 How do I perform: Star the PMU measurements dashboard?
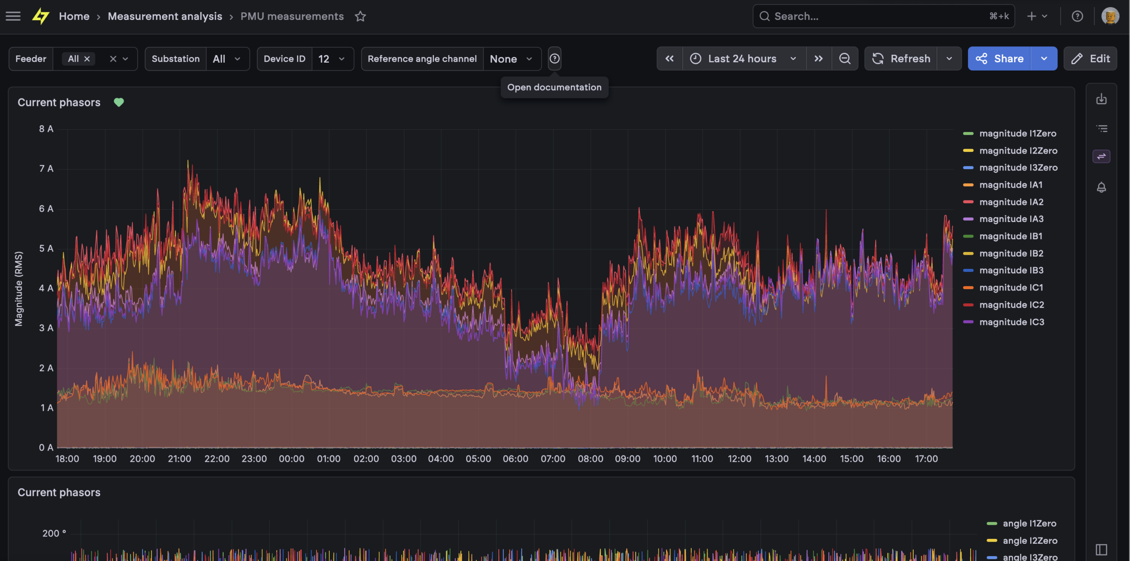tap(360, 16)
